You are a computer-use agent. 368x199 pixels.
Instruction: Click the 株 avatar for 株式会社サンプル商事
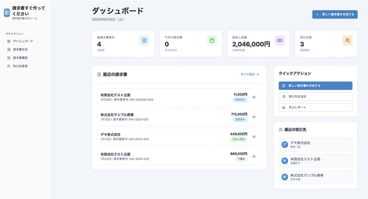pos(285,177)
